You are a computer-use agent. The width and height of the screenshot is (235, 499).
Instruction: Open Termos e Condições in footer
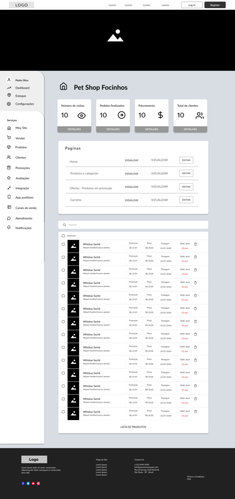tap(196, 477)
